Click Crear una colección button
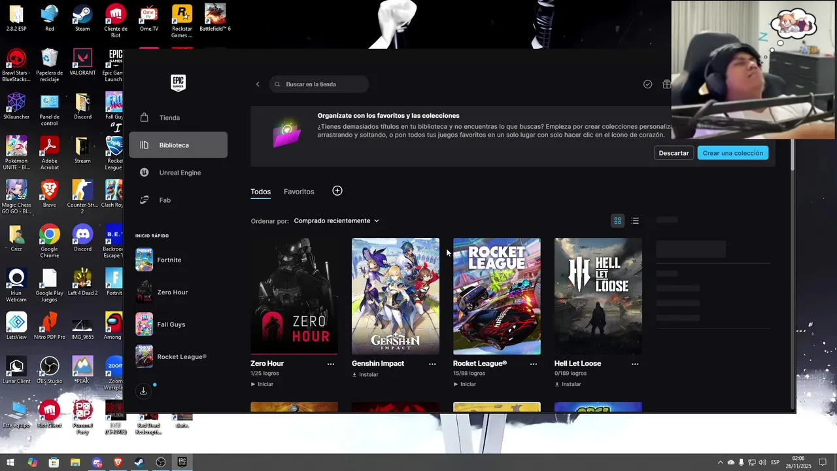The width and height of the screenshot is (837, 471). point(733,153)
